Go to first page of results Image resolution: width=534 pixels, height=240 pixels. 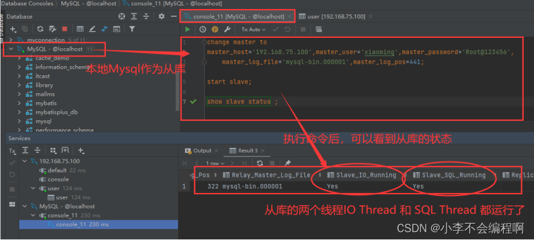point(185,164)
